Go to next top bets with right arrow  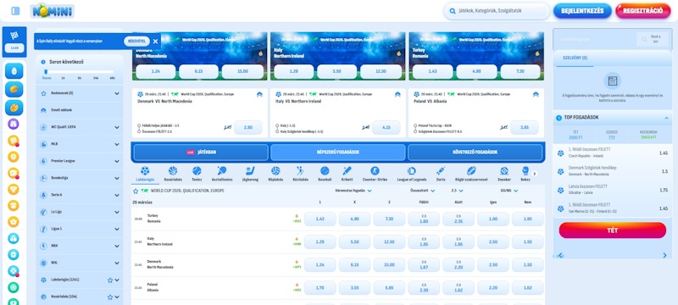coord(664,255)
